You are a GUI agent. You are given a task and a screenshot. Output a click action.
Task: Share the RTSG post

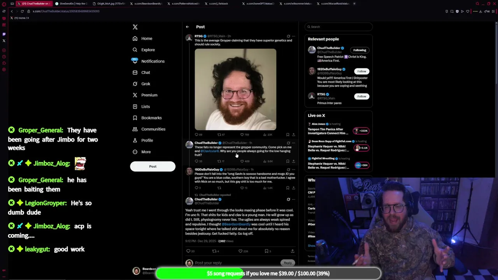coord(293,135)
